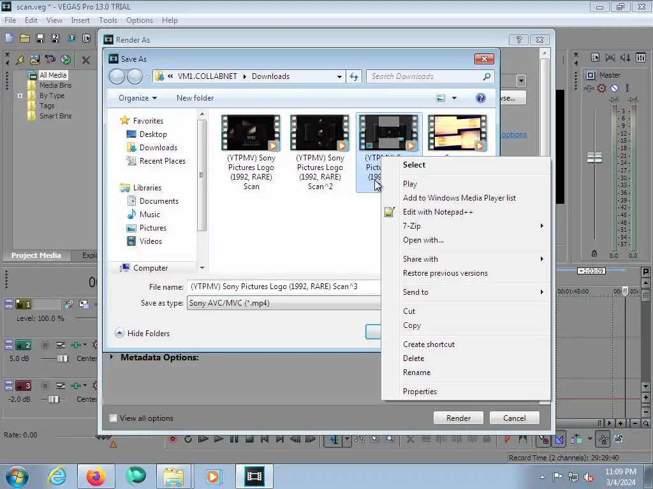The height and width of the screenshot is (489, 653).
Task: Click the help icon in the Save As toolbar
Action: click(x=481, y=97)
